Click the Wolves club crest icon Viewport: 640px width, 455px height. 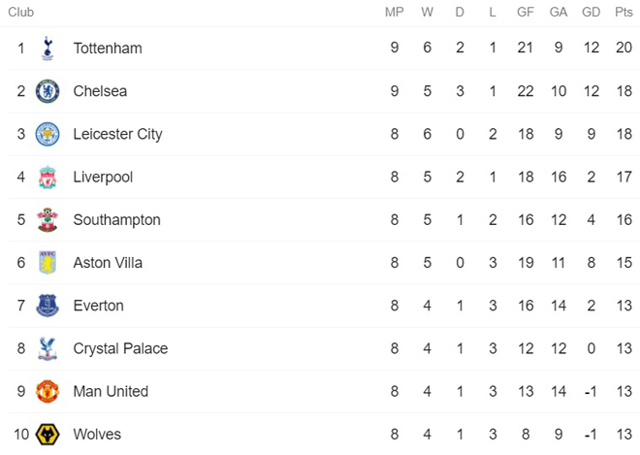click(x=47, y=435)
